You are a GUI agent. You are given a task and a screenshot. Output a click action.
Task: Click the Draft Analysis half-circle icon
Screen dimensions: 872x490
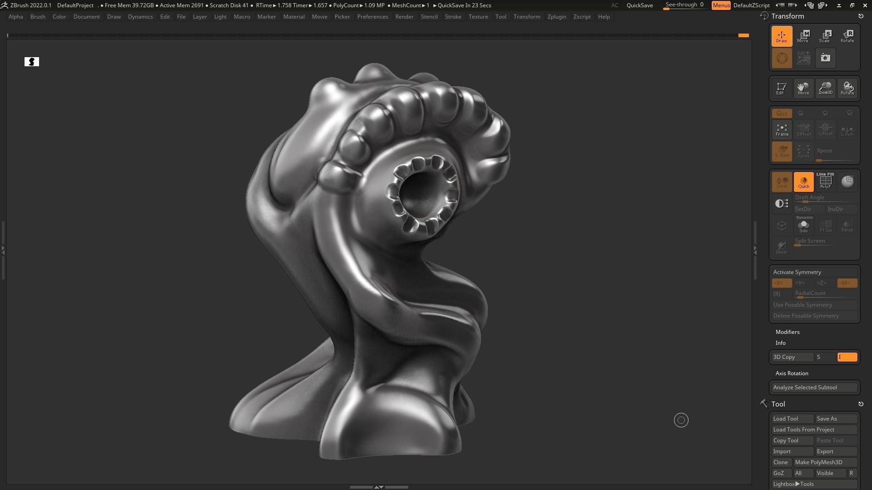click(782, 204)
